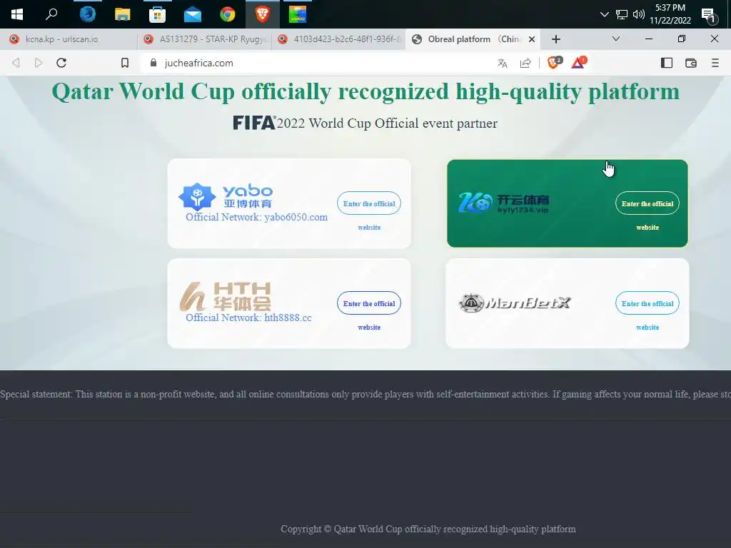The image size is (731, 548).
Task: Open Brave's main hamburger menu
Action: click(715, 63)
